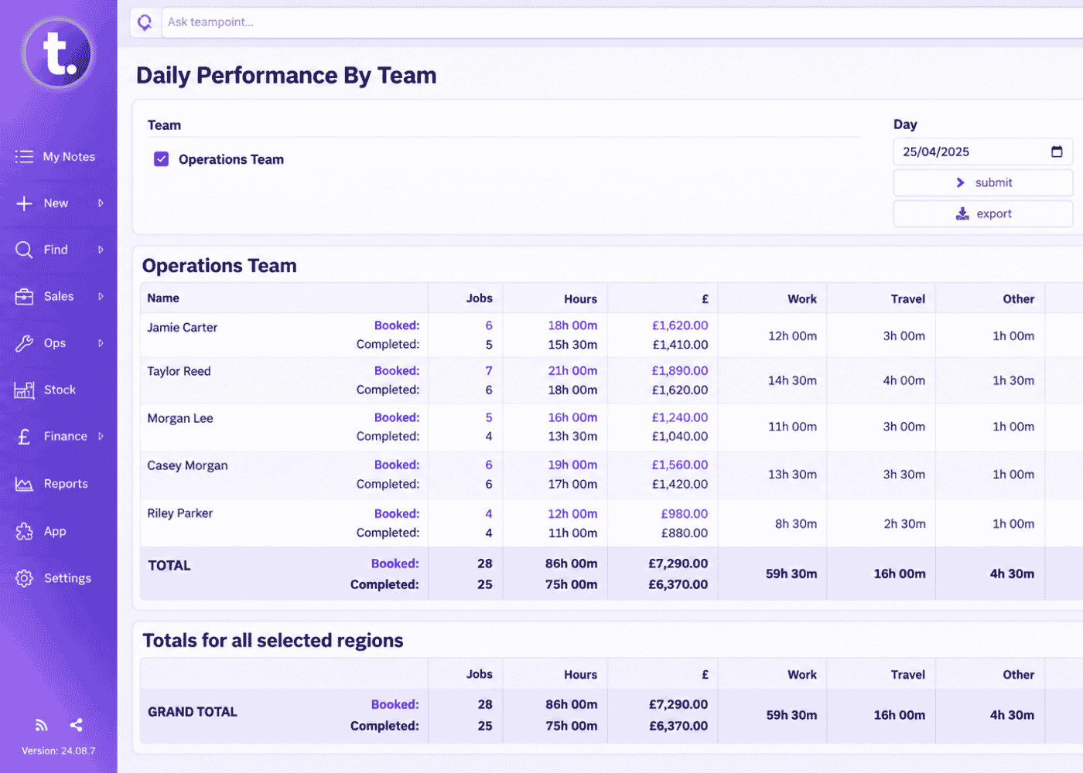Click the export button

pos(983,214)
